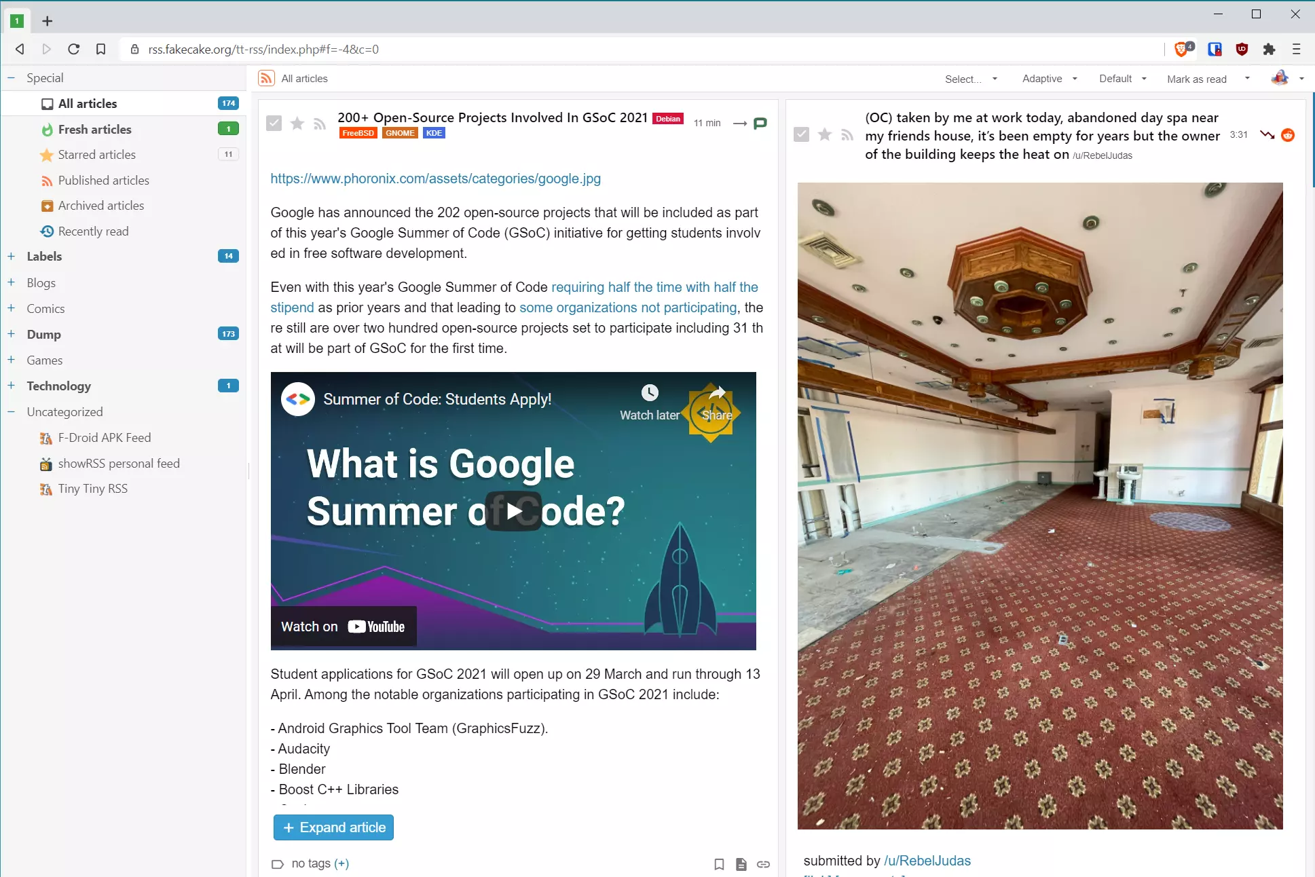Click the link icon in GSoC article footer

click(x=764, y=864)
